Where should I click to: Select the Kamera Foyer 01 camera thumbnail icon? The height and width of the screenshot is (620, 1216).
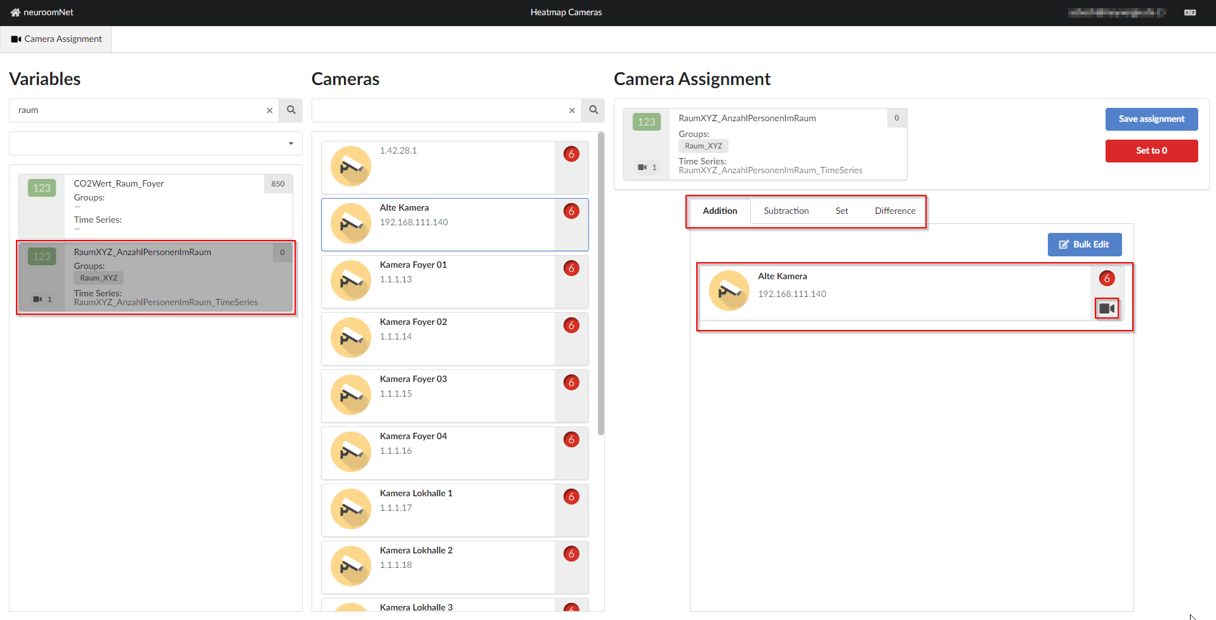click(350, 280)
